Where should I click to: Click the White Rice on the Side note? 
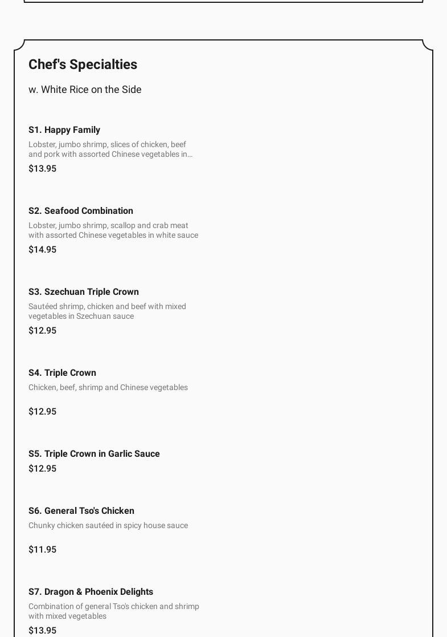pos(85,90)
